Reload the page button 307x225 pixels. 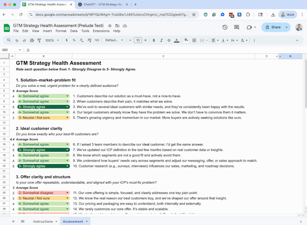point(21,15)
